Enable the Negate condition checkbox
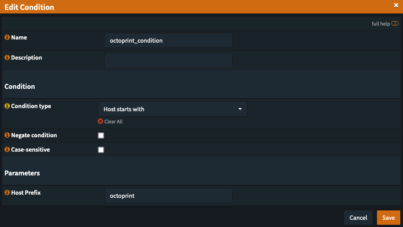The image size is (403, 227). 101,135
